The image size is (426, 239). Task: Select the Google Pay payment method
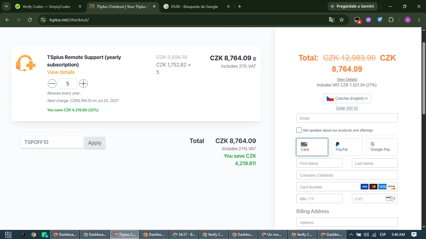[382, 147]
